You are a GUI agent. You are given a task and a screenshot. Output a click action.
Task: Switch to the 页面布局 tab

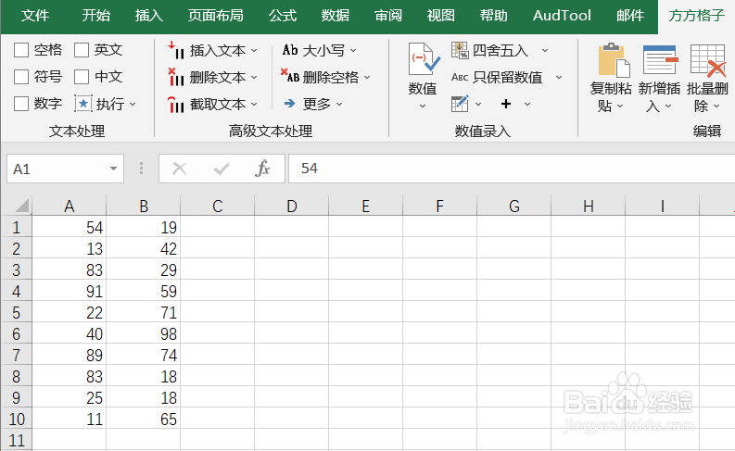216,16
